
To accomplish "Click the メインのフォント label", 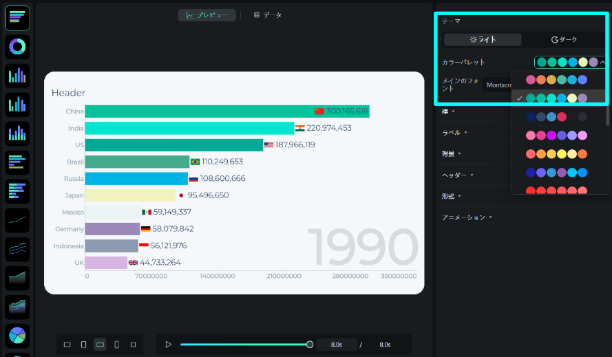I will [460, 85].
